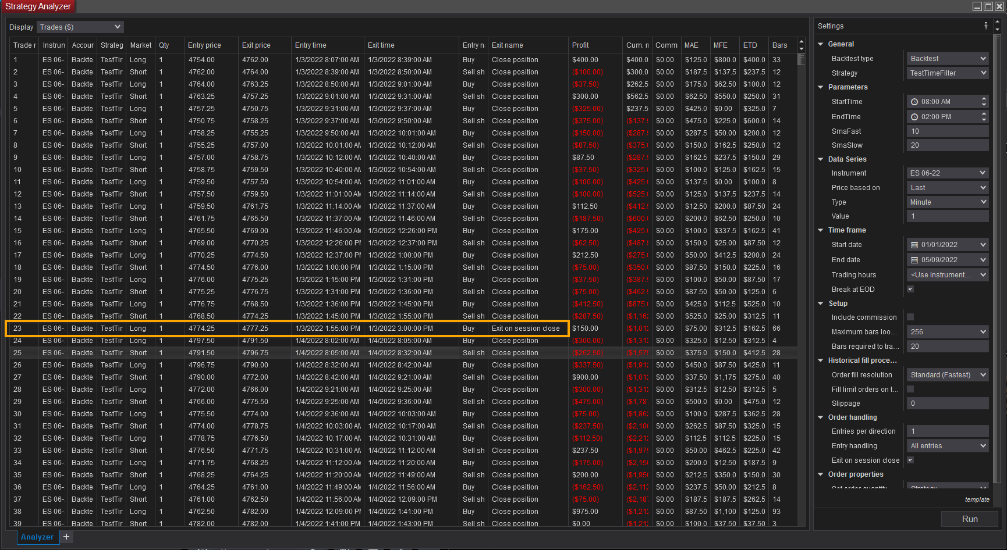Click the EndTime 02:00 PM field
This screenshot has width=1007, height=550.
pyautogui.click(x=948, y=117)
